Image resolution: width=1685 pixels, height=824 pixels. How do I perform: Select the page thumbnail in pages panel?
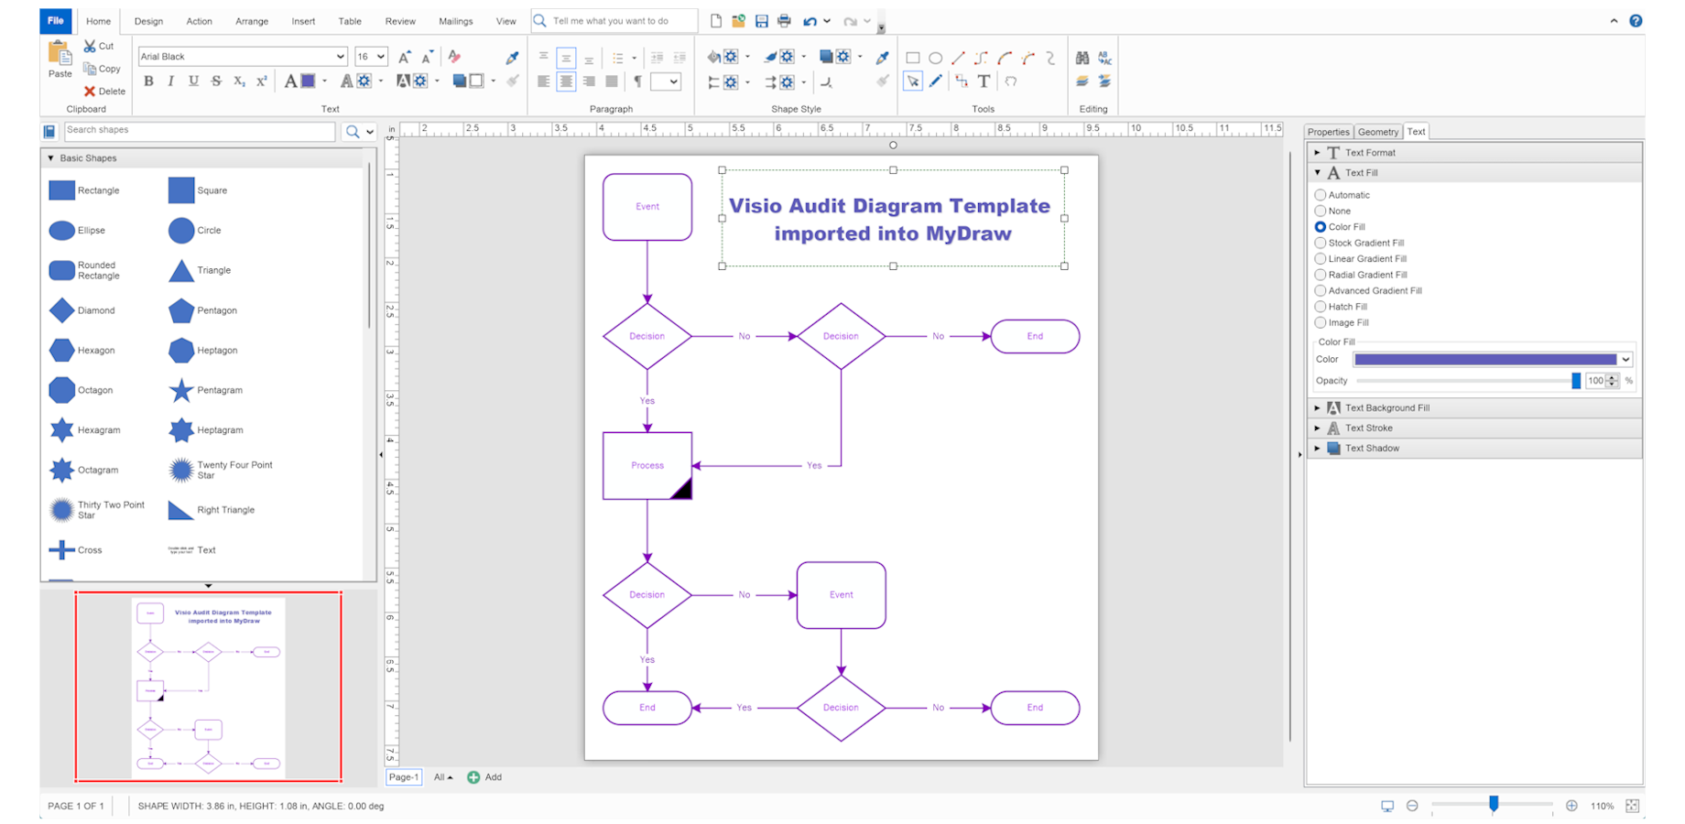pyautogui.click(x=208, y=687)
